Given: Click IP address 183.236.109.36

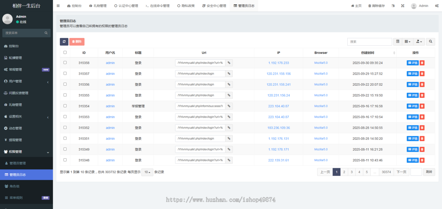Looking at the screenshot, I should pos(279,128).
